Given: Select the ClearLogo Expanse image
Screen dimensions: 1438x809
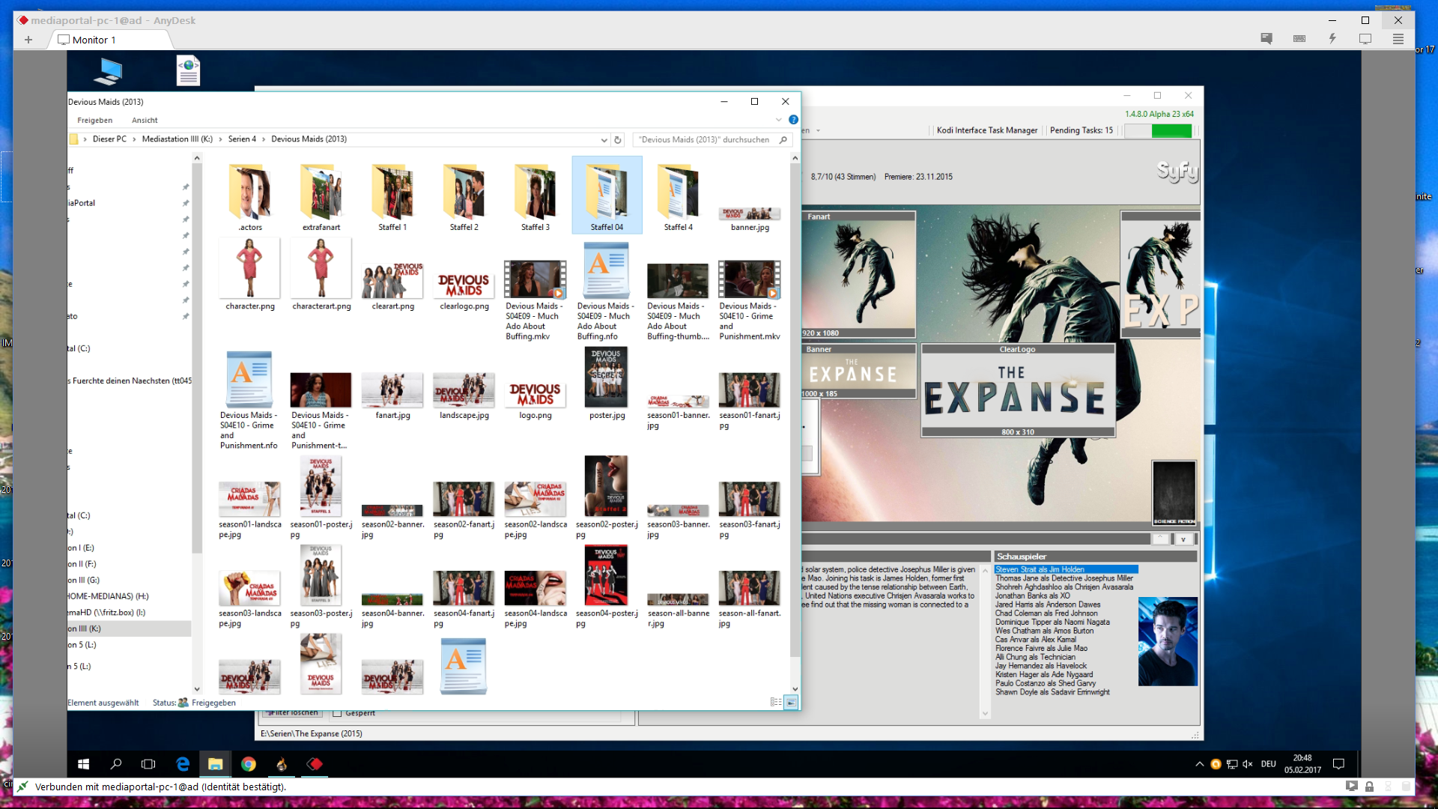Looking at the screenshot, I should 1018,390.
